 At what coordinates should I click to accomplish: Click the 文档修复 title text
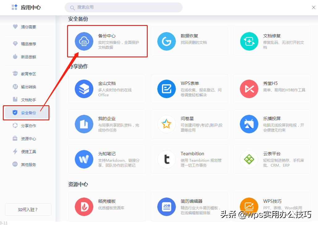[x=272, y=36]
